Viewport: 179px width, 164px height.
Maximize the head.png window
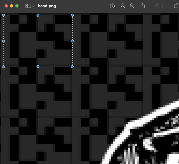click(17, 6)
